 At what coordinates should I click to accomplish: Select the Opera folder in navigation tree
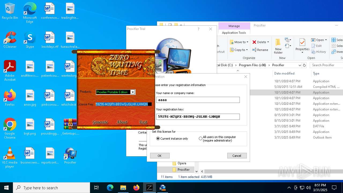click(182, 163)
